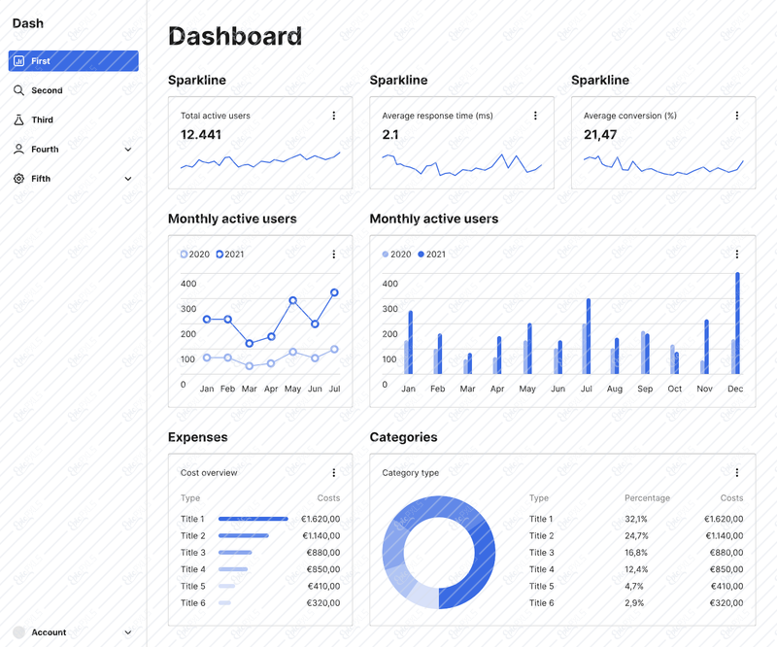Viewport: 777px width, 647px height.
Task: Click the 21,47 average conversion value
Action: pyautogui.click(x=600, y=135)
